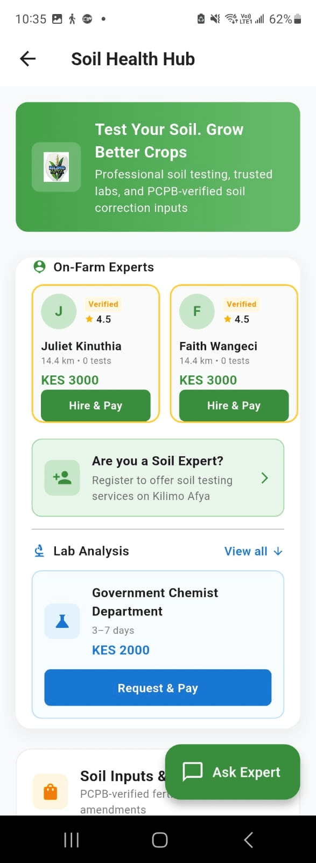This screenshot has width=316, height=863.
Task: Click the register soil expert add-person icon
Action: click(x=62, y=478)
